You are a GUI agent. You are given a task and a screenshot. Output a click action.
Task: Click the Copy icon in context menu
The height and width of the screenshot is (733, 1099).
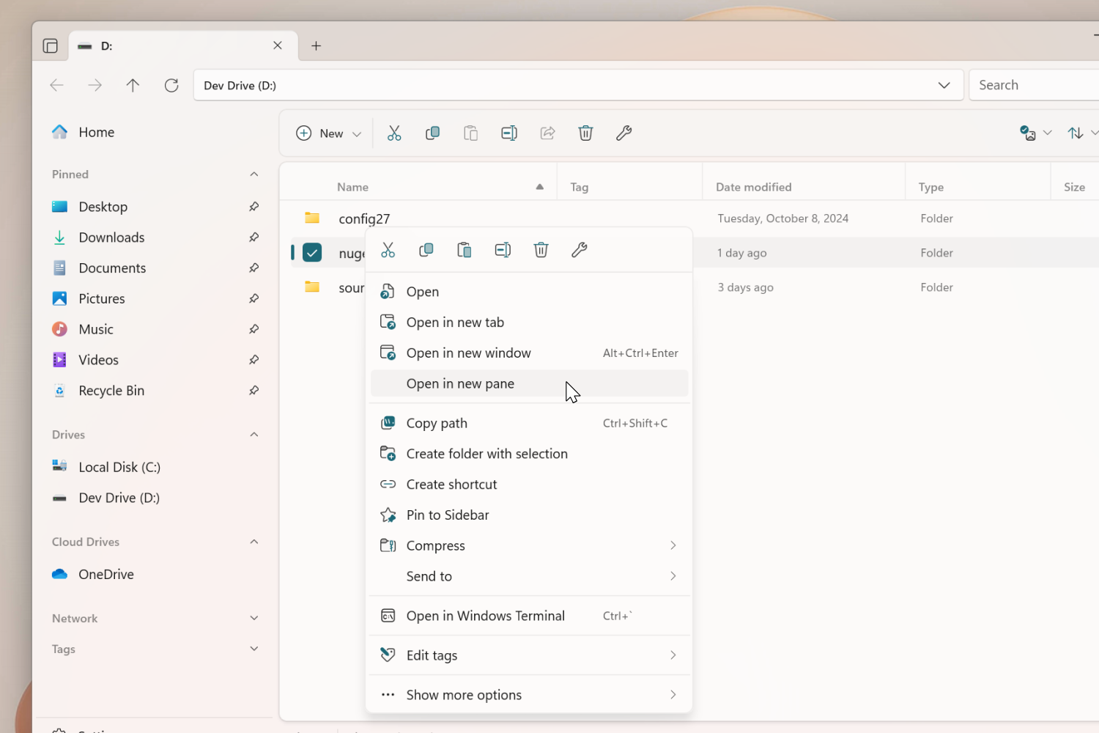click(x=426, y=250)
